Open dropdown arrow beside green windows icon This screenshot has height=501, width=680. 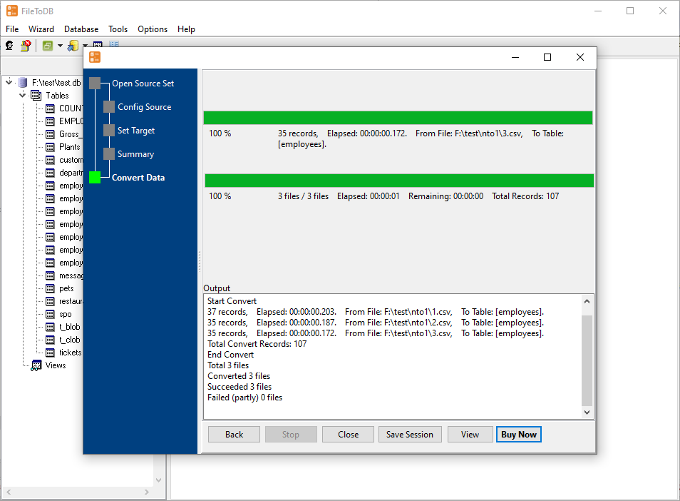[60, 46]
